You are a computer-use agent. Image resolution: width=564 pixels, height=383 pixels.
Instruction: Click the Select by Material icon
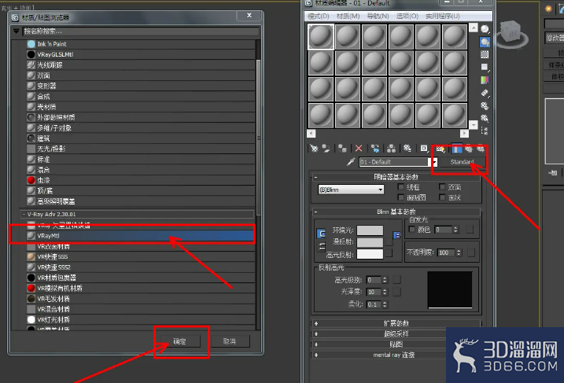point(485,118)
